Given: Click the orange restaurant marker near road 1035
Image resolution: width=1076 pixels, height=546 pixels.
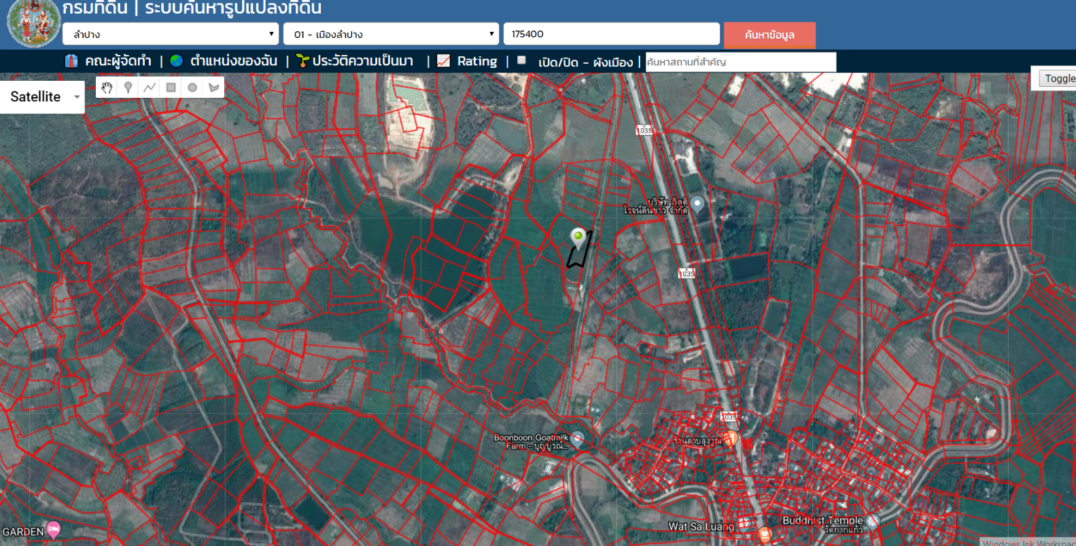Looking at the screenshot, I should tap(731, 438).
